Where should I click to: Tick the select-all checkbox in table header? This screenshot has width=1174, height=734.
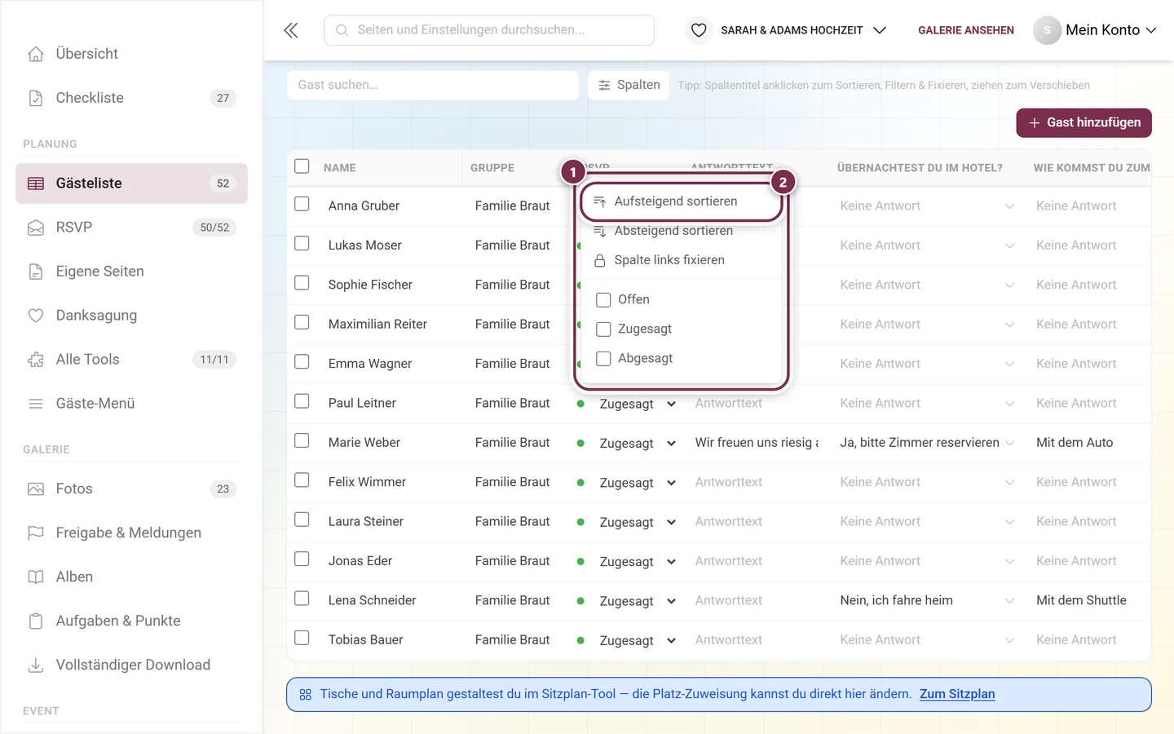click(x=302, y=166)
